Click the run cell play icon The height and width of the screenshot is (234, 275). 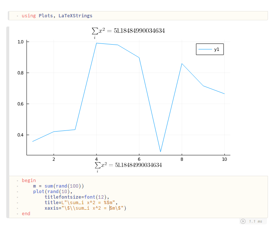pos(243,221)
